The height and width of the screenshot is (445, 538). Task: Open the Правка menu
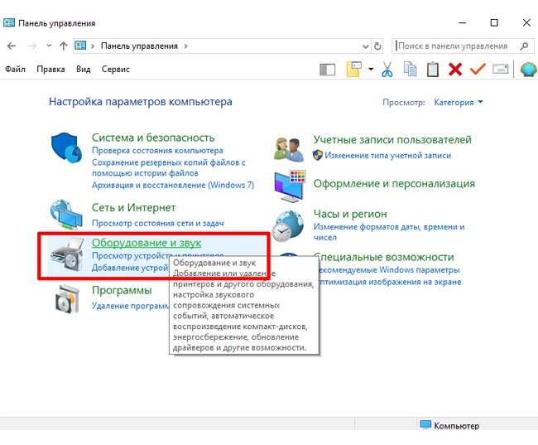tap(50, 69)
